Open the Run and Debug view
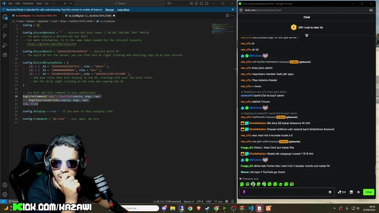The image size is (379, 213). (5, 45)
